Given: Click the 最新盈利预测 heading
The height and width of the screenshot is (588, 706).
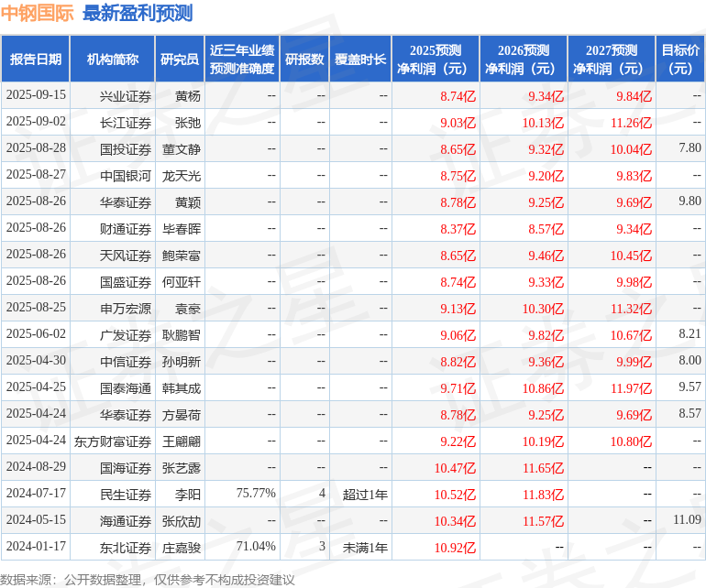Looking at the screenshot, I should [x=138, y=13].
